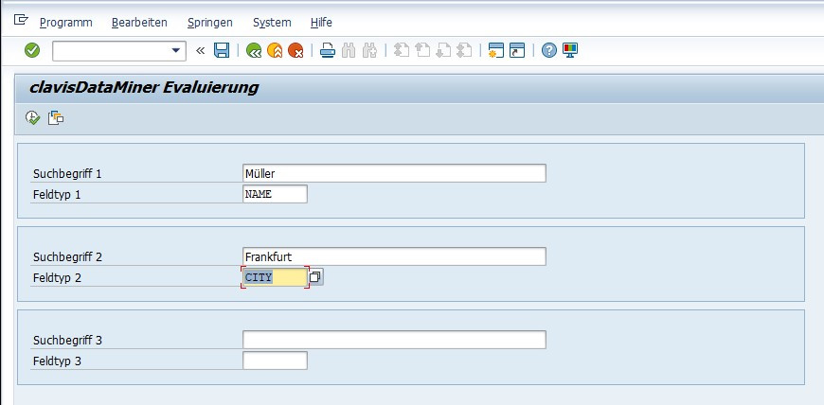Image resolution: width=824 pixels, height=405 pixels.
Task: Open the Hilfe menu
Action: click(x=321, y=23)
